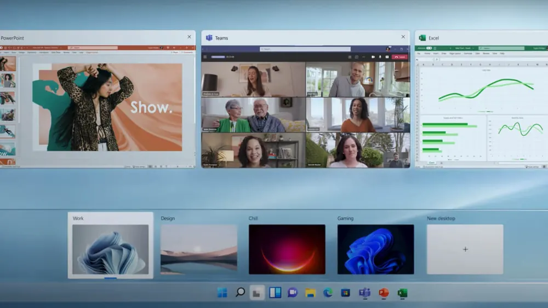Open File Explorer from the taskbar
The image size is (548, 308).
(x=310, y=293)
